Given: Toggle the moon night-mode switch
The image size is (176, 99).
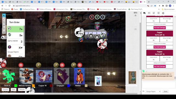Looking at the screenshot, I should [4, 37].
